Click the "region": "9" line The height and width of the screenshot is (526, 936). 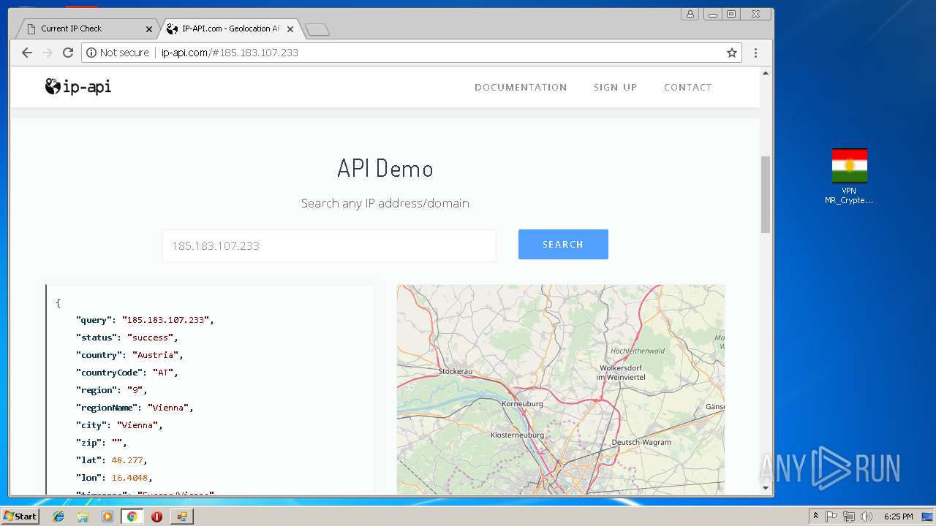112,390
